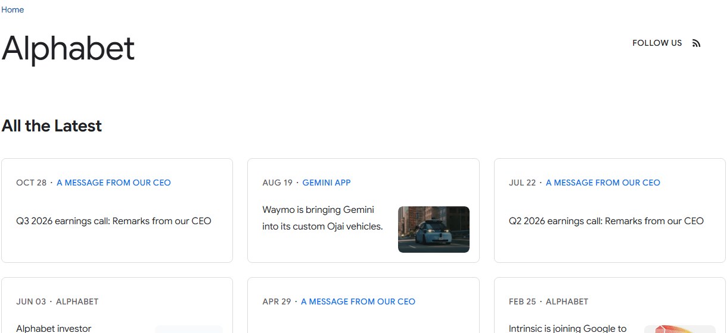Click the All the Latest heading
The width and height of the screenshot is (727, 333).
(x=52, y=126)
